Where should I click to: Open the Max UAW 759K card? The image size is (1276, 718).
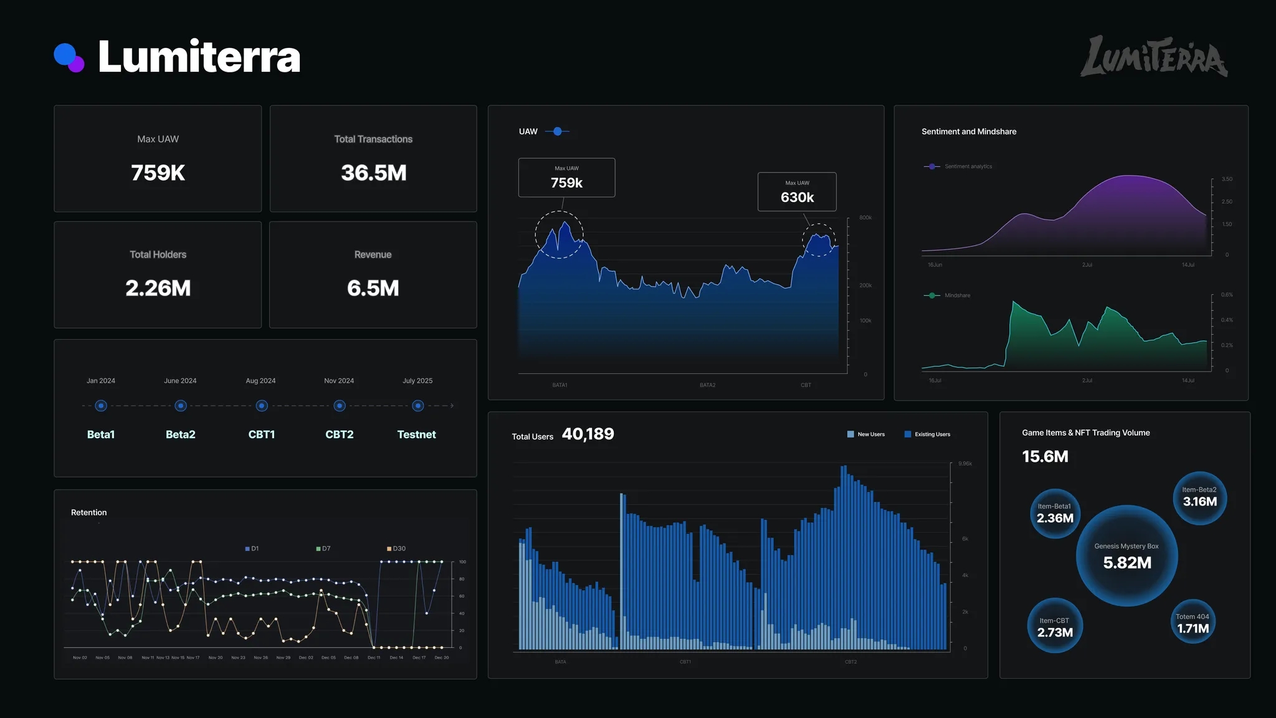158,158
